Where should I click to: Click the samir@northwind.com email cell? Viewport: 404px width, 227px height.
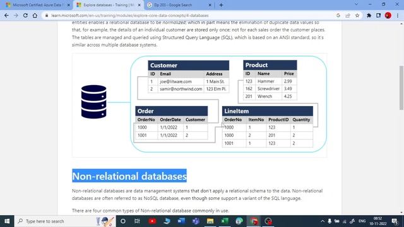tap(181, 89)
